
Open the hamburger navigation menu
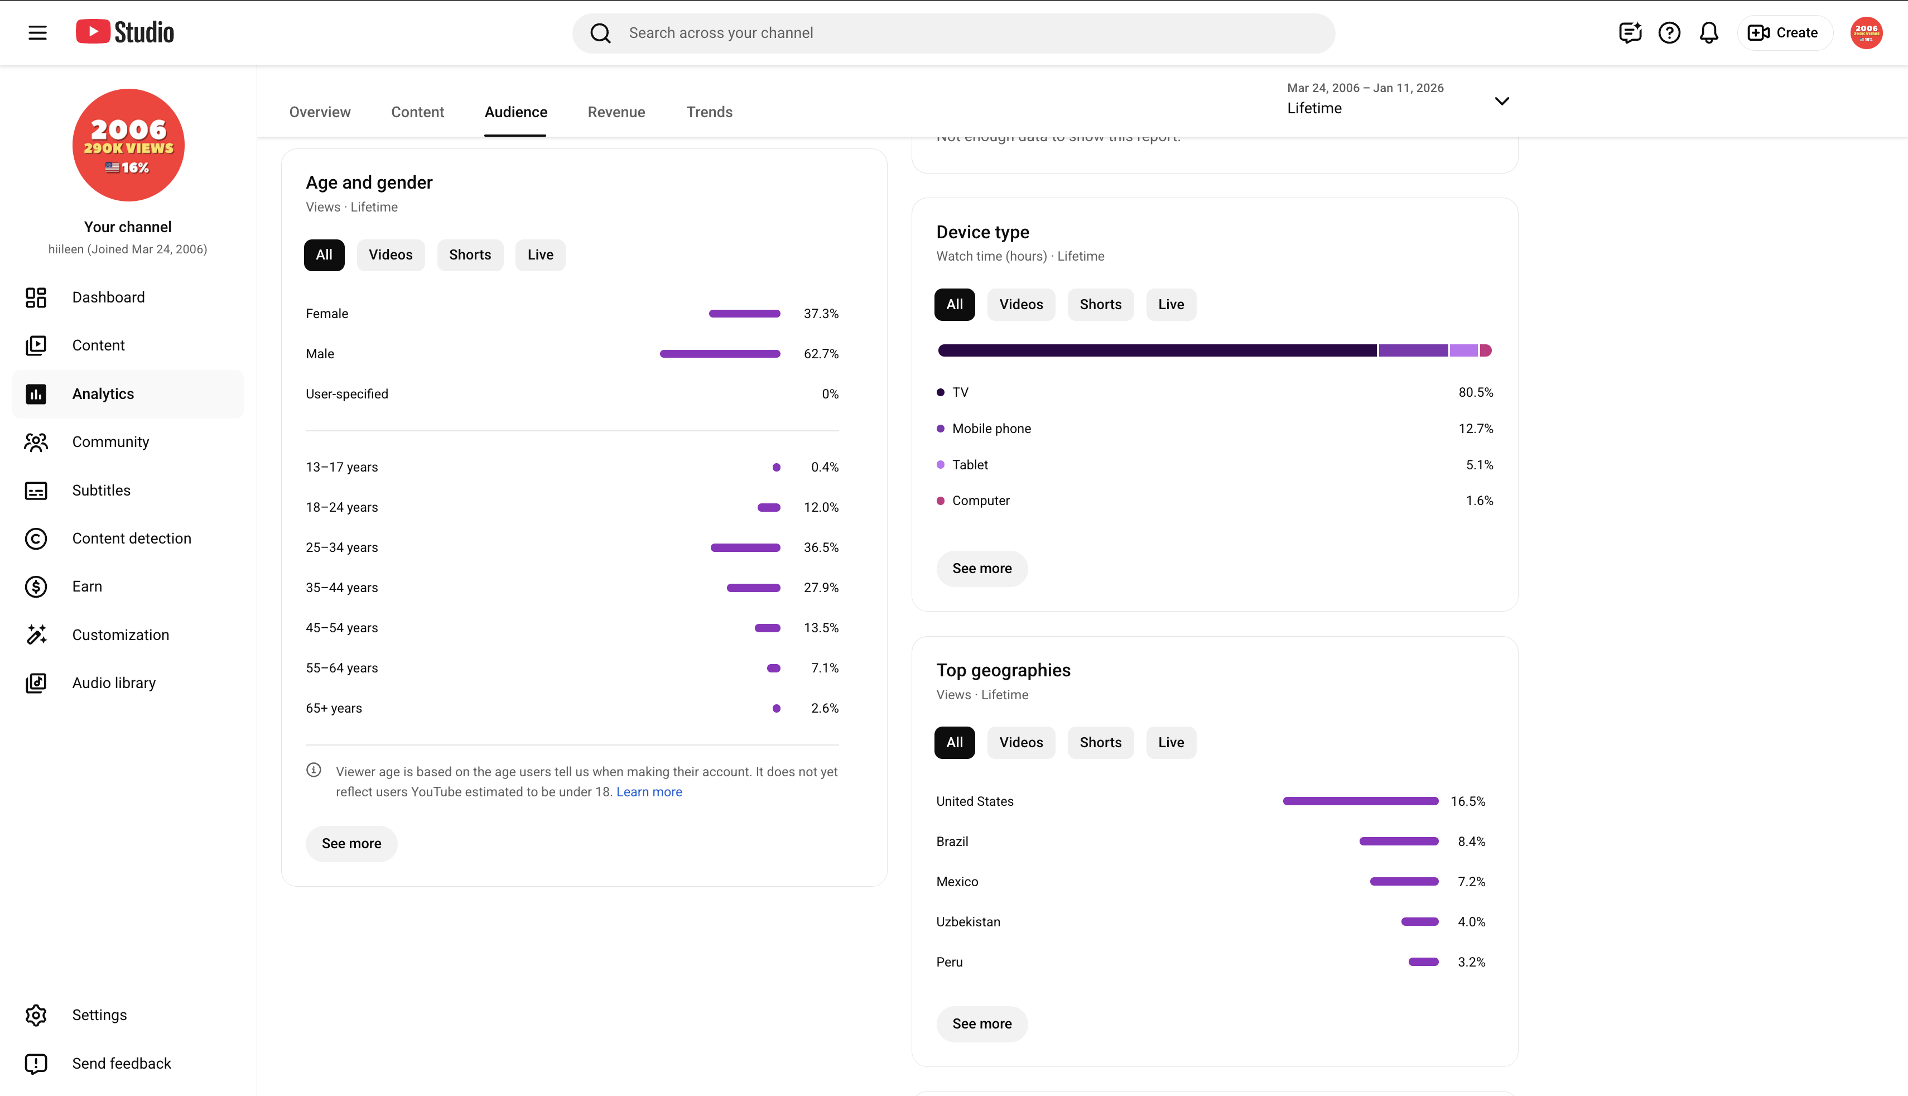[x=37, y=32]
